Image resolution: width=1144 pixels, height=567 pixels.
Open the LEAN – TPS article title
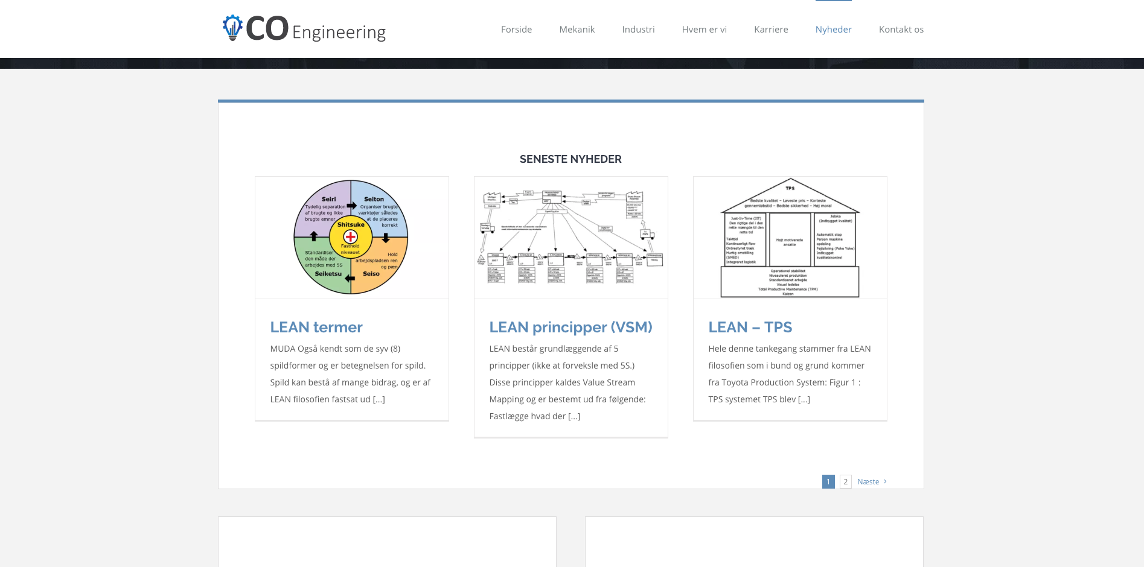750,327
